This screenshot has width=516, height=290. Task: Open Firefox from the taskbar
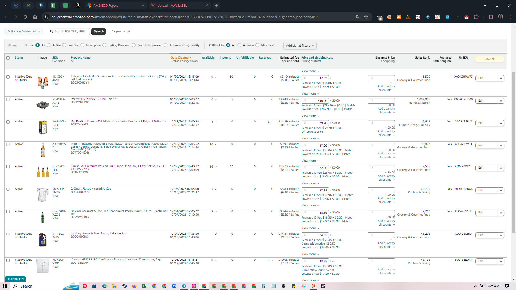[134, 286]
